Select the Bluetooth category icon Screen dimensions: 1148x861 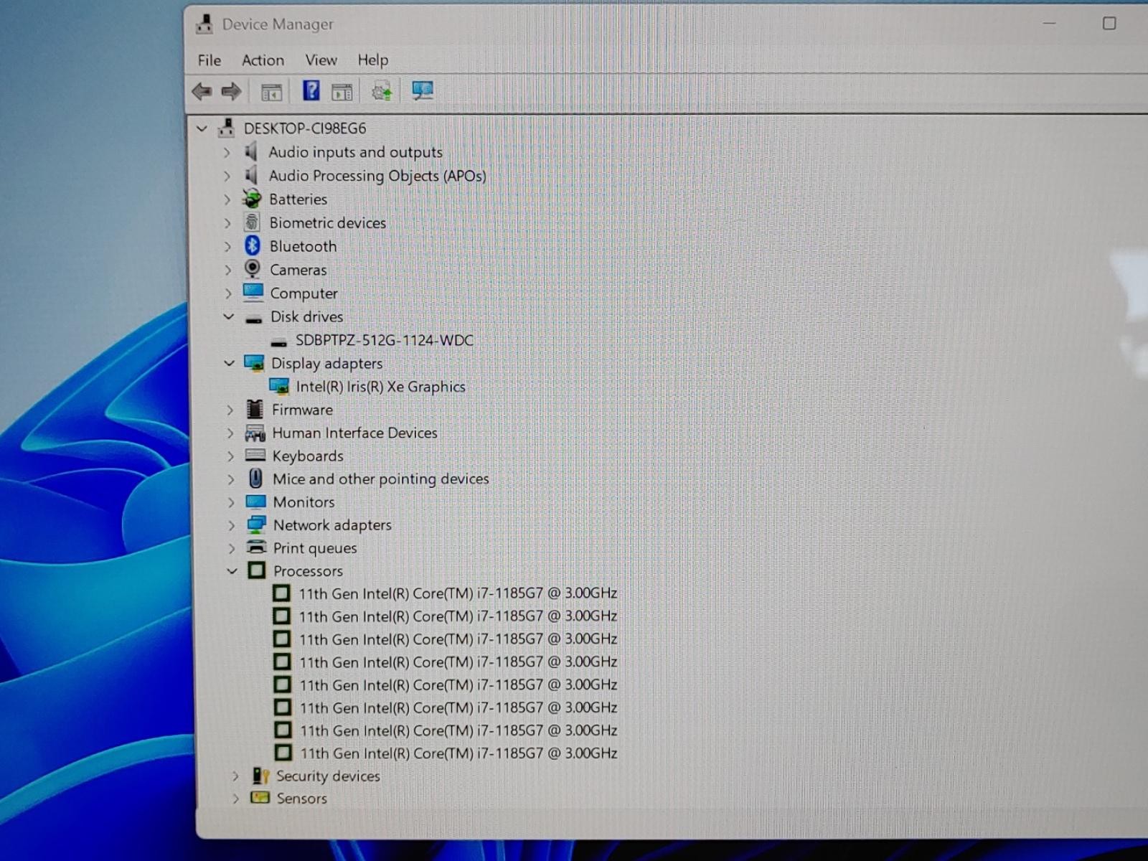pyautogui.click(x=252, y=246)
